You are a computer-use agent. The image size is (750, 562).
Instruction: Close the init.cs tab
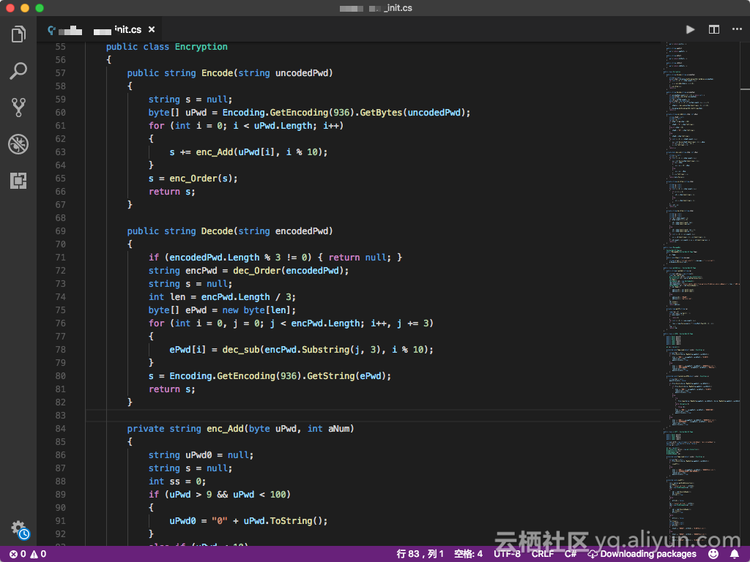point(152,29)
